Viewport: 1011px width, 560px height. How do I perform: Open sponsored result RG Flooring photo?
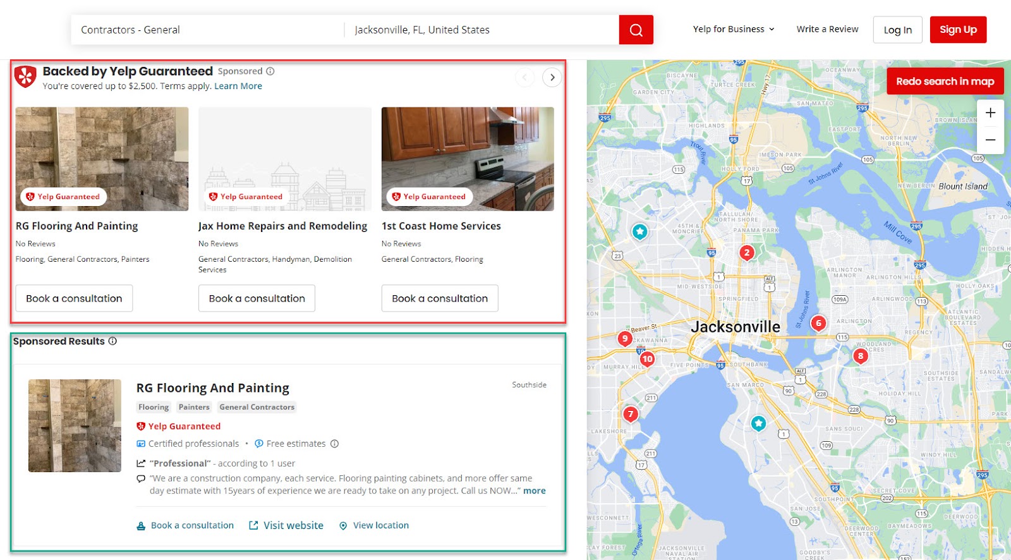(75, 425)
